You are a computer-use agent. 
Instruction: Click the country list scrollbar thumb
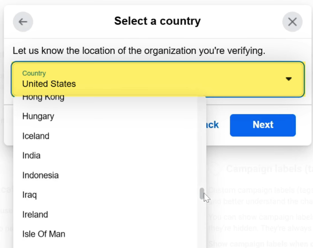(x=202, y=194)
